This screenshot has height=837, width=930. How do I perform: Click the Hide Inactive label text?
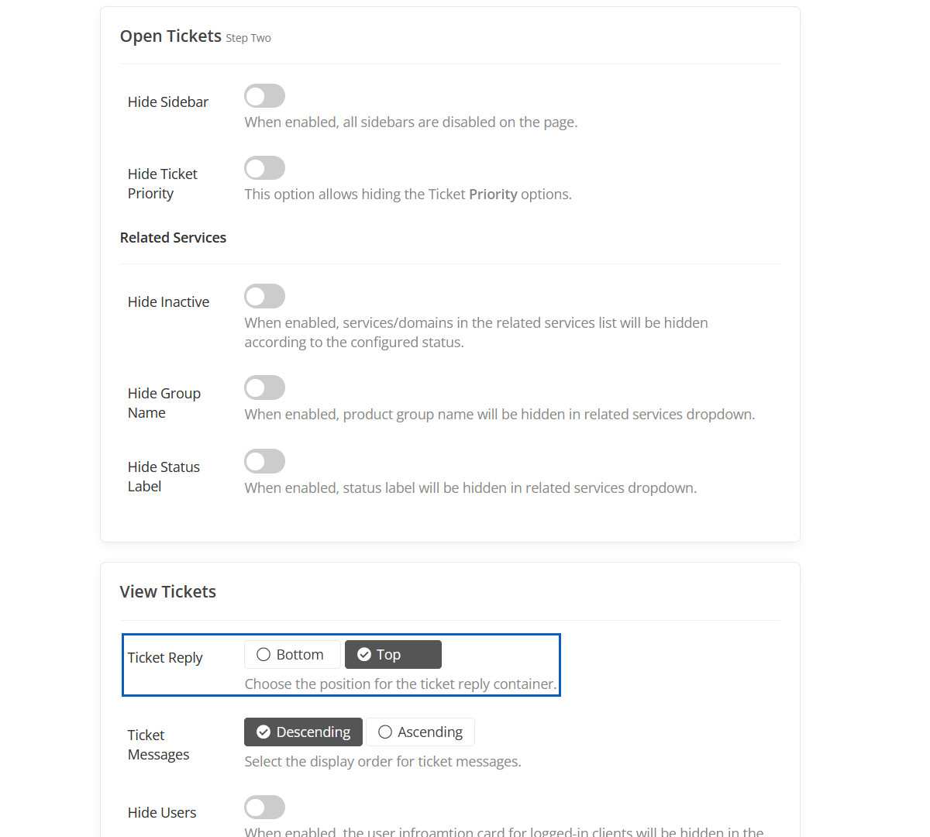(x=168, y=302)
